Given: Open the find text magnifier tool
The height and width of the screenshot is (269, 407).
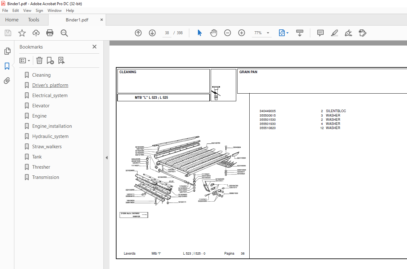Looking at the screenshot, I should point(64,33).
